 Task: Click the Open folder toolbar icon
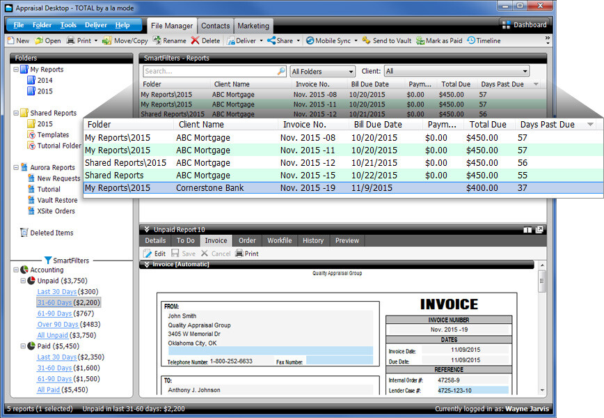[x=39, y=40]
